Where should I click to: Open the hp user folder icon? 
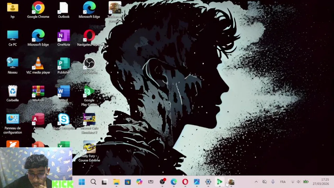click(13, 10)
